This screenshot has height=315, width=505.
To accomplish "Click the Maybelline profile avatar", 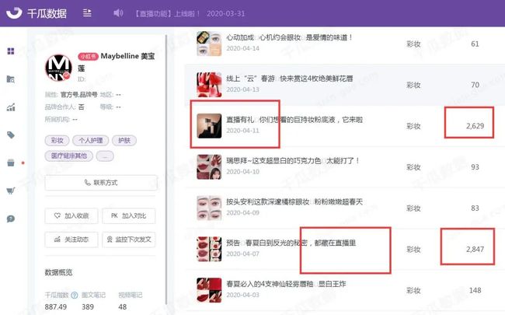I will tap(58, 68).
